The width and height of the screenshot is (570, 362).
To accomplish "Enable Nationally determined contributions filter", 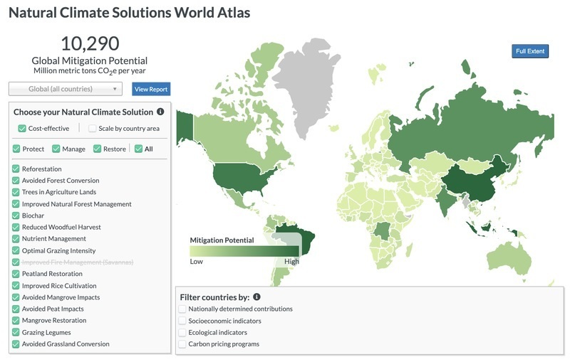I will point(182,309).
